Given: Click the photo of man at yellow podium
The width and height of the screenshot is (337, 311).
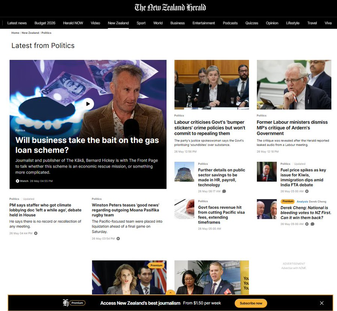Looking at the screenshot, I should coord(212,277).
